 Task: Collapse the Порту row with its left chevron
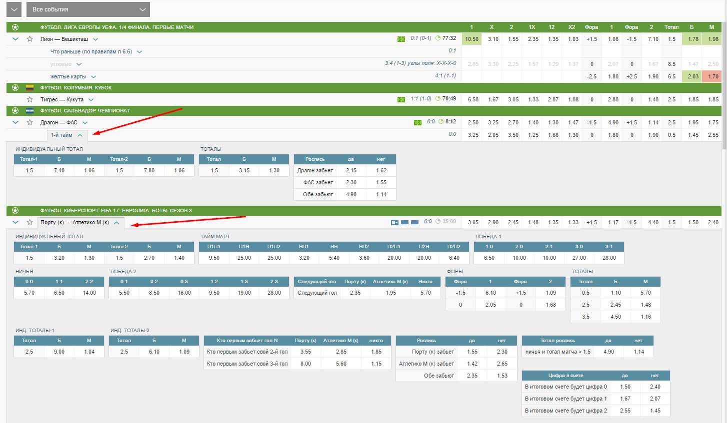(15, 222)
